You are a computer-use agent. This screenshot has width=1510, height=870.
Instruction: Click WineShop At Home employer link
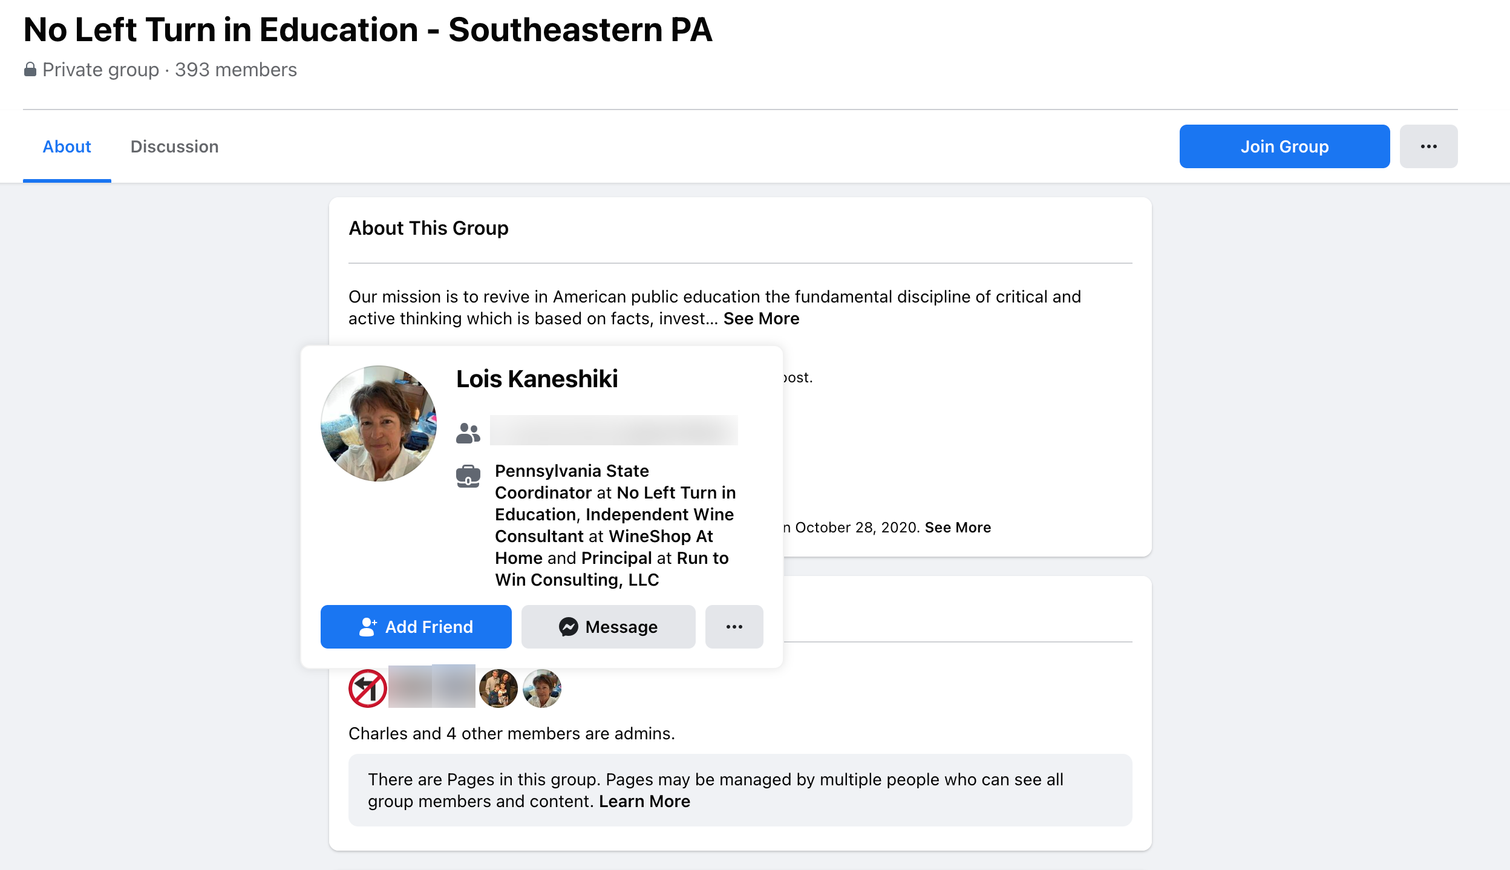click(x=659, y=536)
